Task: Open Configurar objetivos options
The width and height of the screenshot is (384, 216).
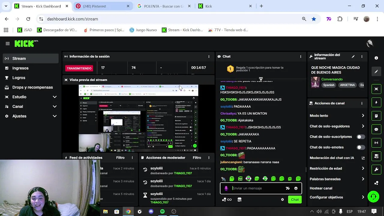Action: click(x=337, y=197)
